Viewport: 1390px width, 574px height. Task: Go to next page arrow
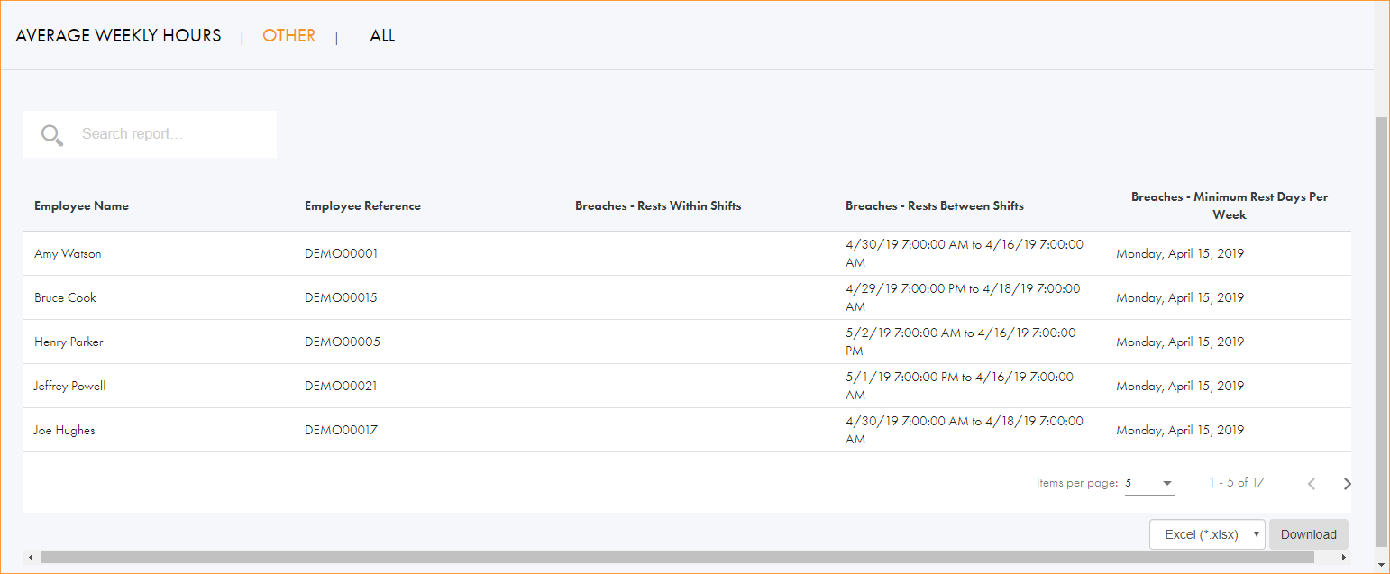(1347, 484)
